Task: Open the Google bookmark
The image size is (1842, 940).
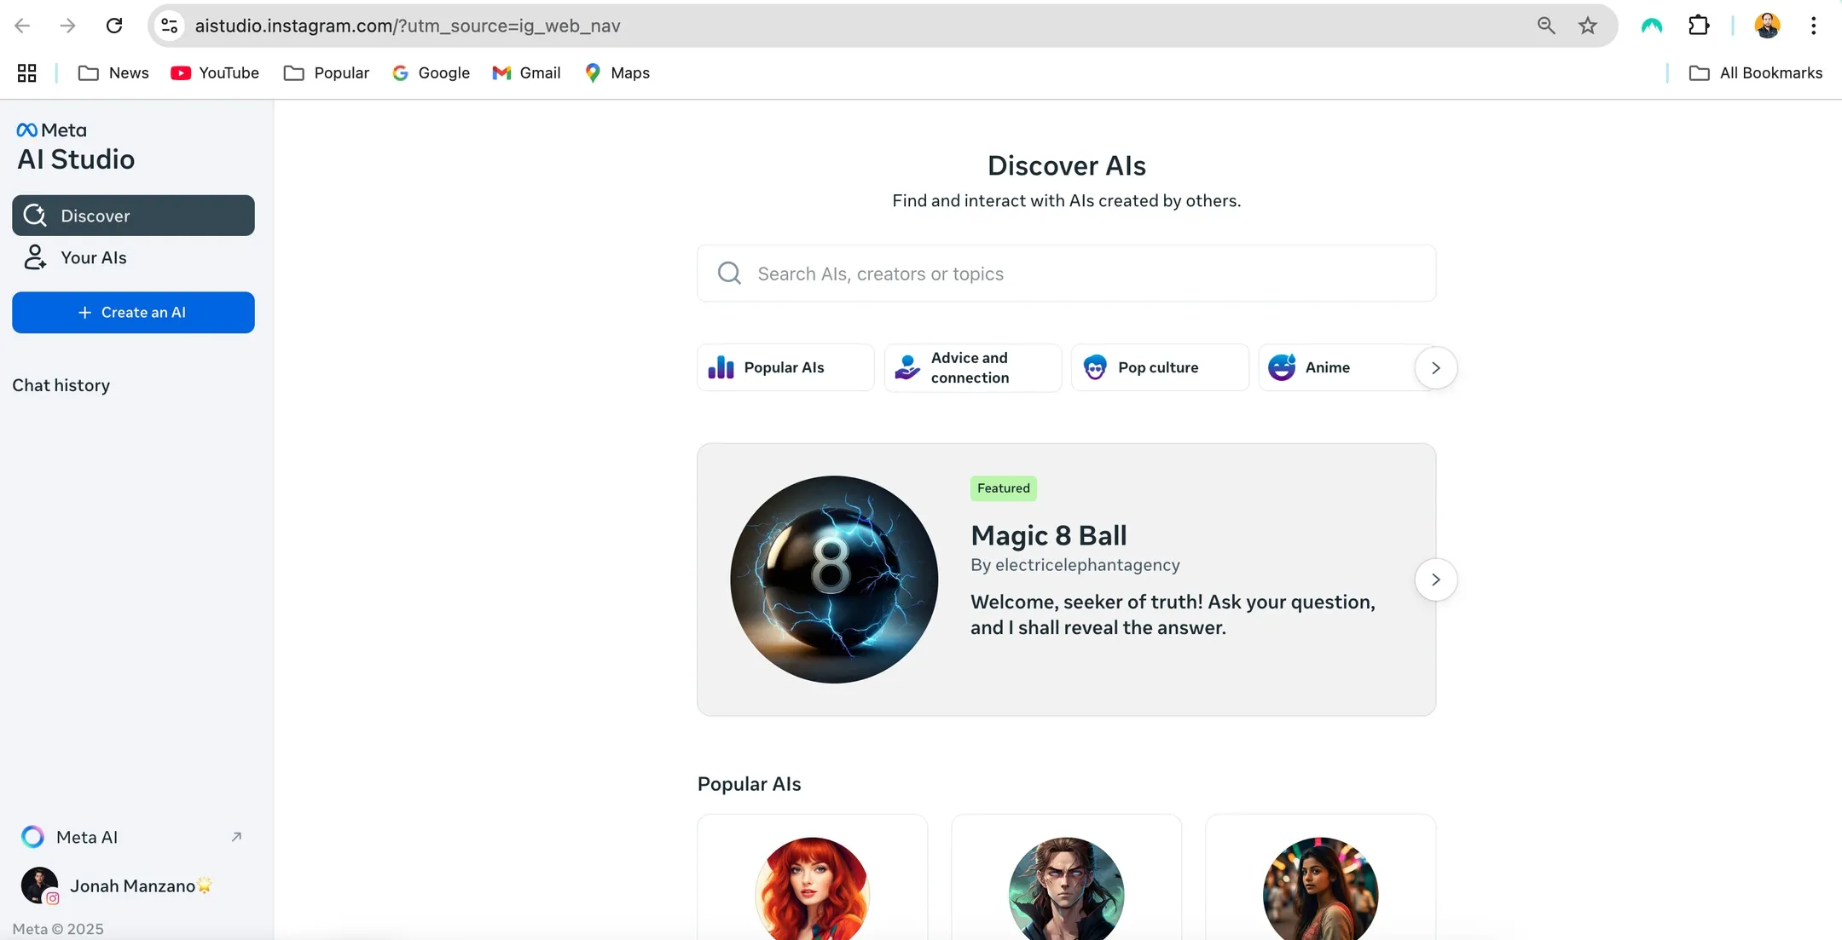Action: click(431, 73)
